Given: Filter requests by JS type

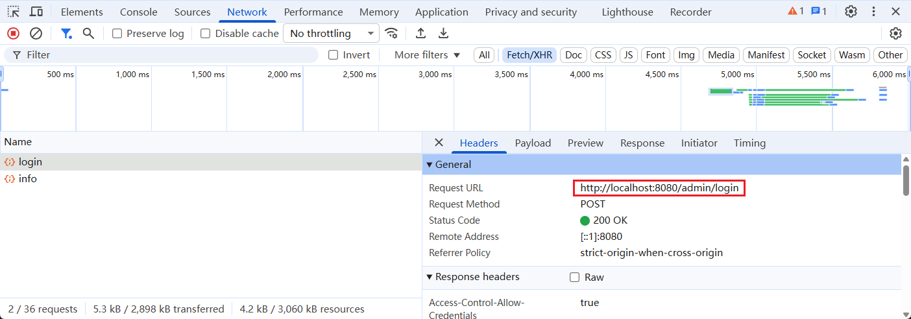Looking at the screenshot, I should 628,55.
